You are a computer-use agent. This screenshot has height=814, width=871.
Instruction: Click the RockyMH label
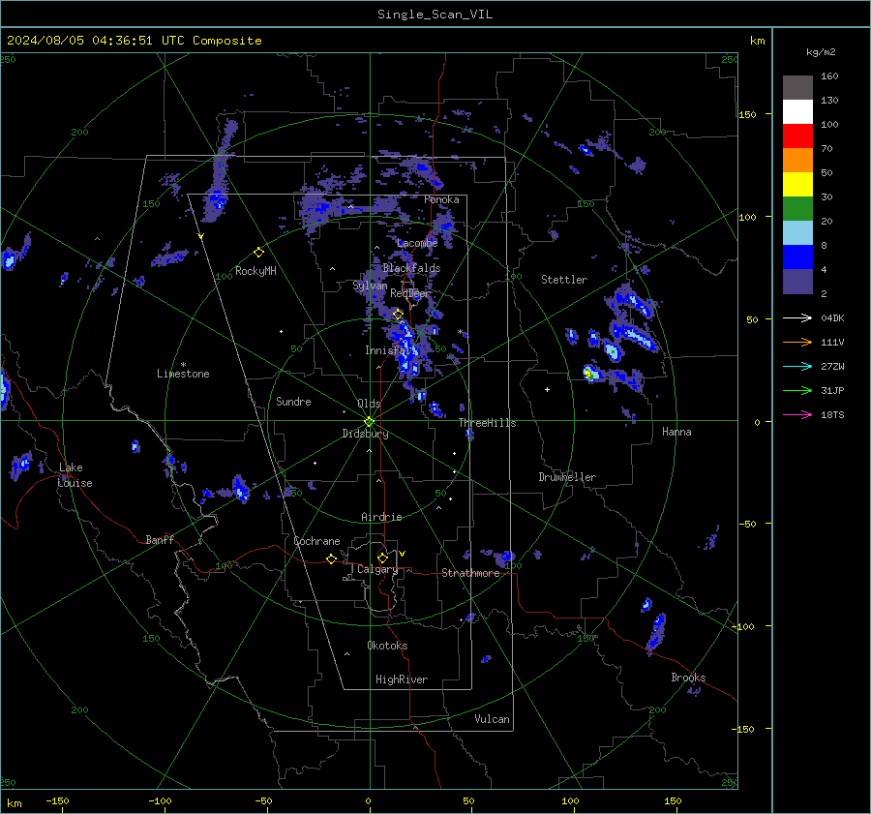tap(255, 271)
